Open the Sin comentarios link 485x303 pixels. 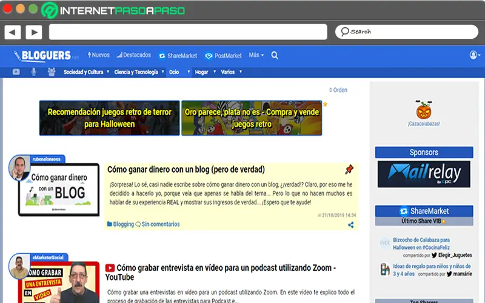(158, 224)
